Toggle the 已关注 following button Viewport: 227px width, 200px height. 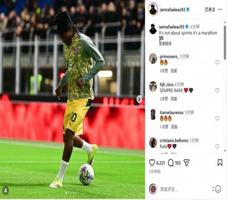pos(210,10)
